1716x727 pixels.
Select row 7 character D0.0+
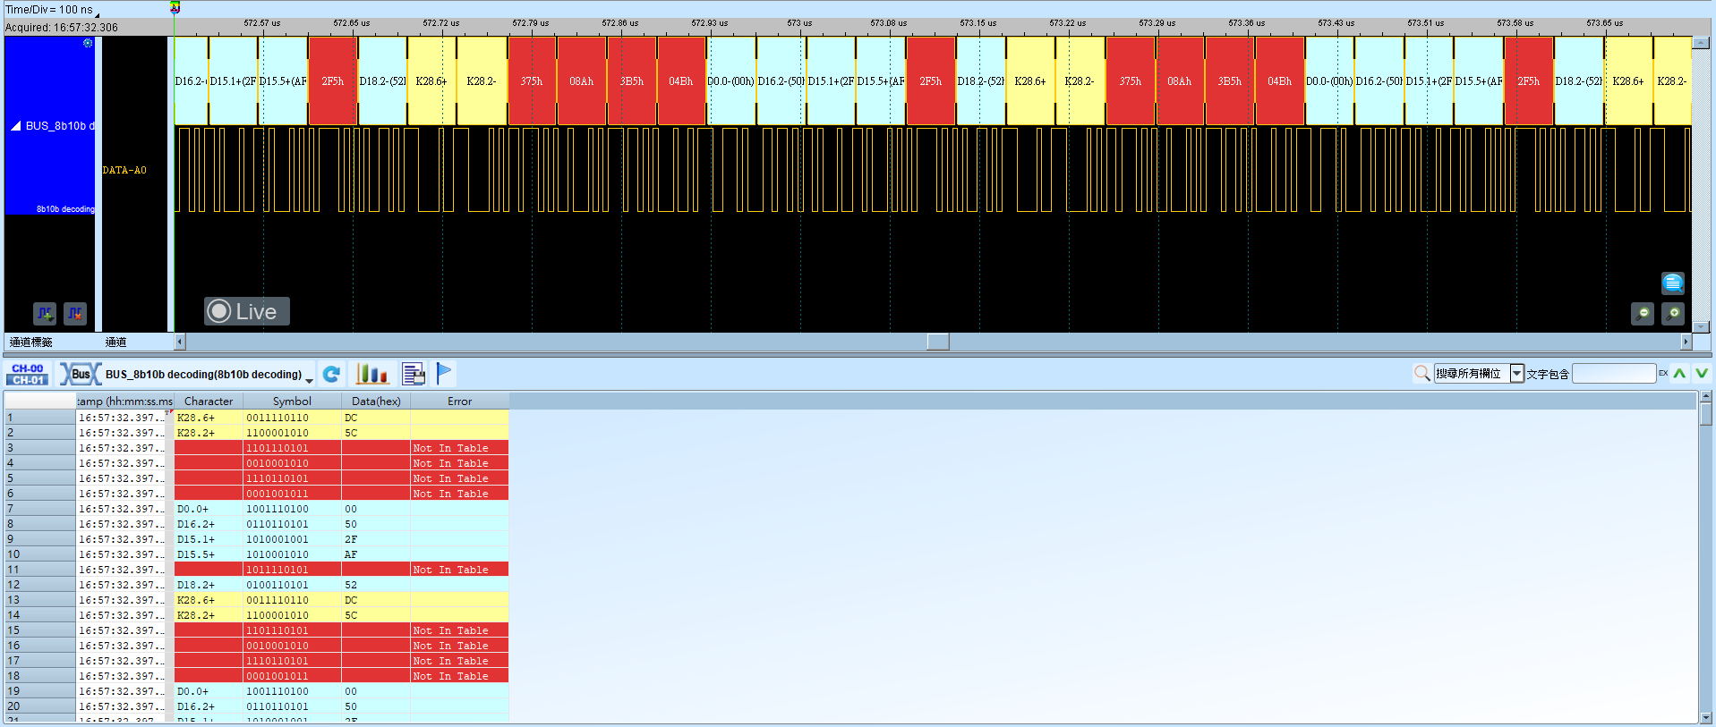coord(209,509)
